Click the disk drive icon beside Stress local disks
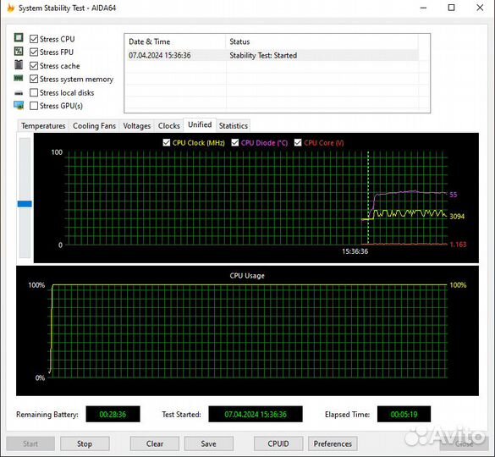This screenshot has height=457, width=495. 19,93
